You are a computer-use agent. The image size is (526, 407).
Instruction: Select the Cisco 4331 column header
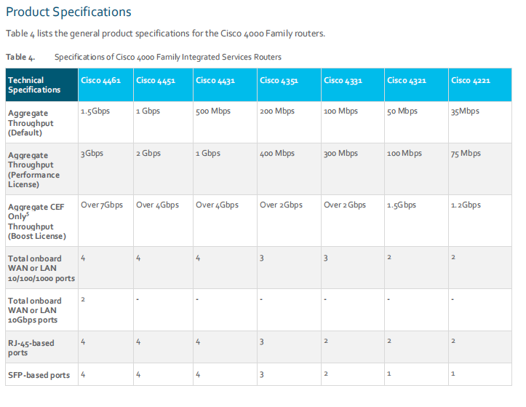(343, 80)
